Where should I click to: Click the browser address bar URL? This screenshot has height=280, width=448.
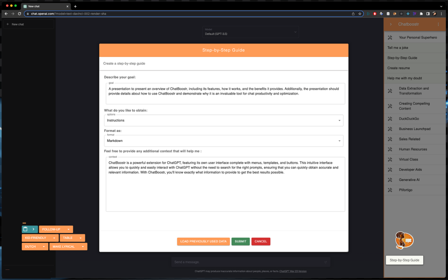point(69,14)
